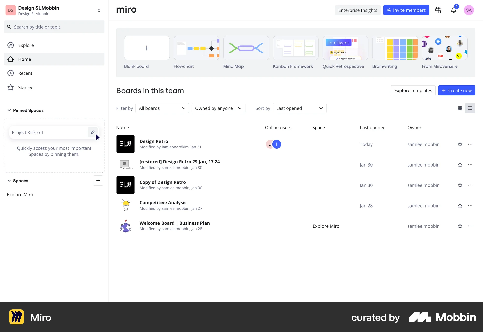Star the Competitive Analysis board
The width and height of the screenshot is (483, 332).
(x=460, y=205)
